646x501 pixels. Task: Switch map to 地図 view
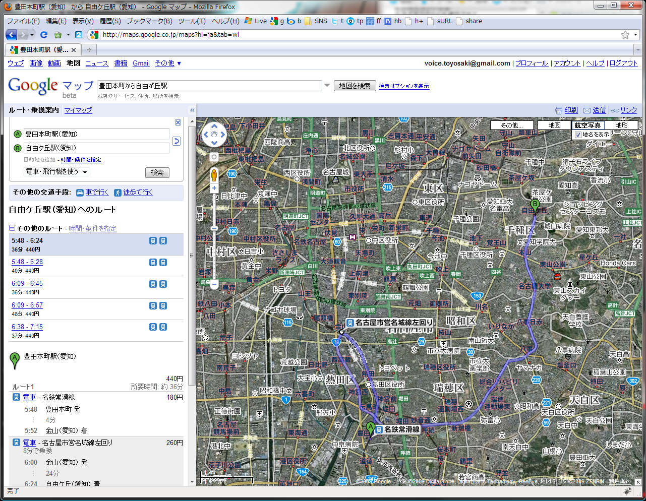click(554, 125)
